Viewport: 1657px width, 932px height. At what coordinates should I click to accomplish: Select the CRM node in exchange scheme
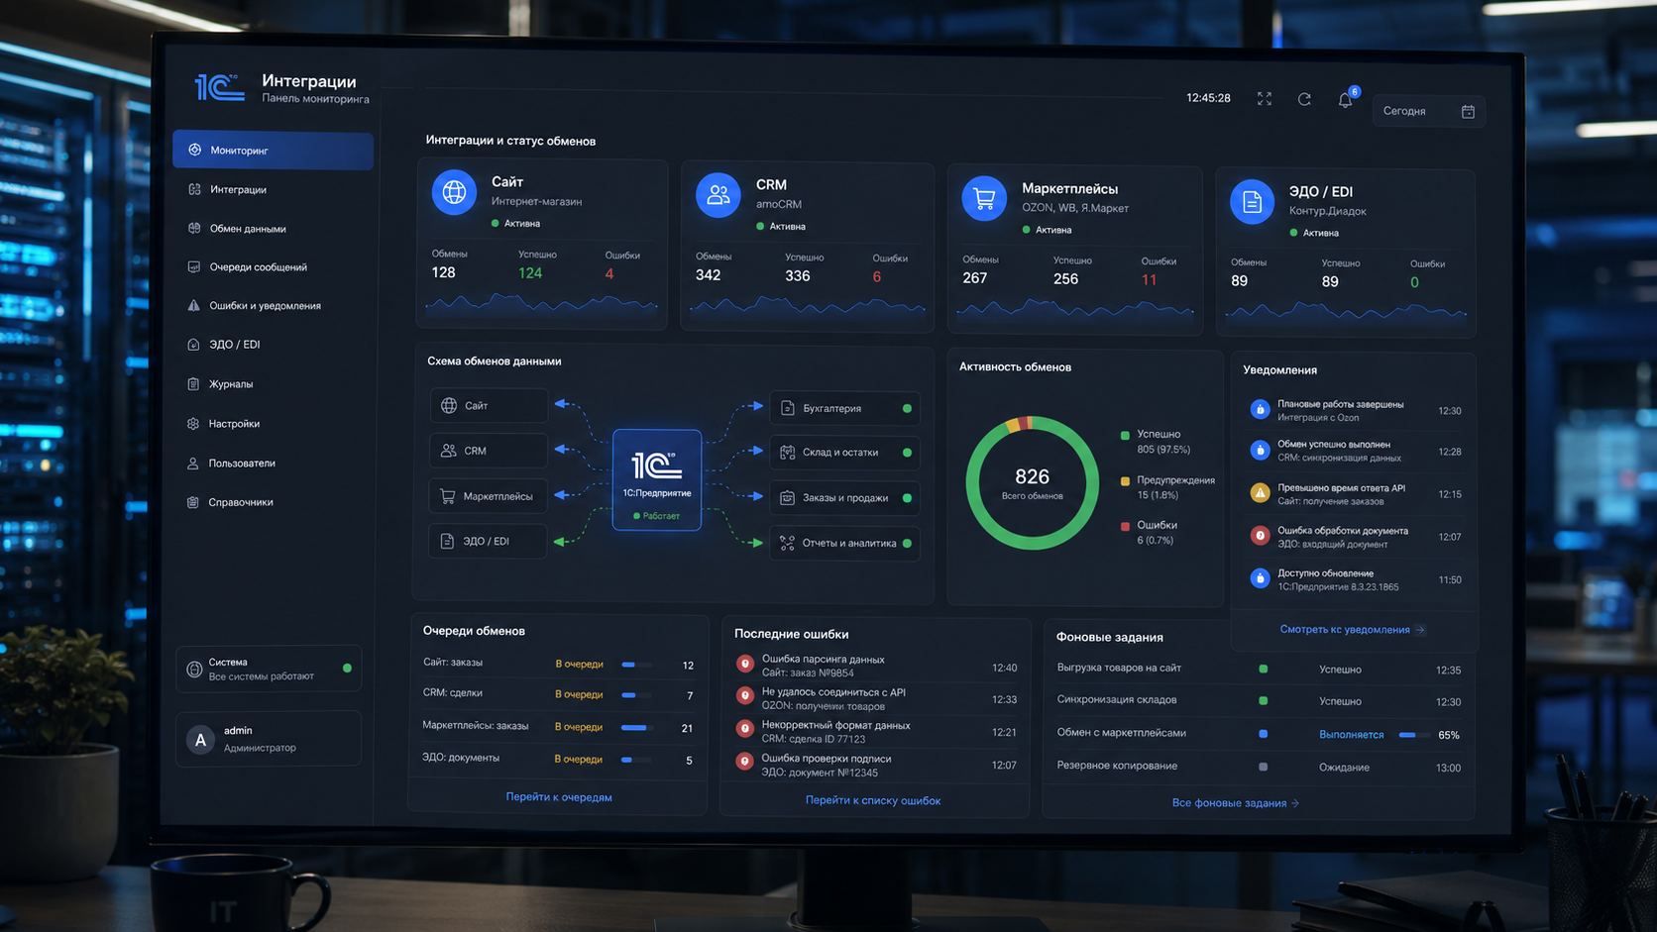point(489,451)
